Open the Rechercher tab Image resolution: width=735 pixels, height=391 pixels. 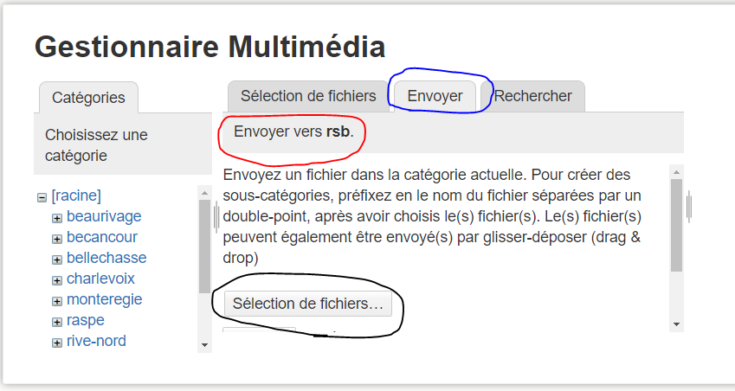[x=532, y=96]
